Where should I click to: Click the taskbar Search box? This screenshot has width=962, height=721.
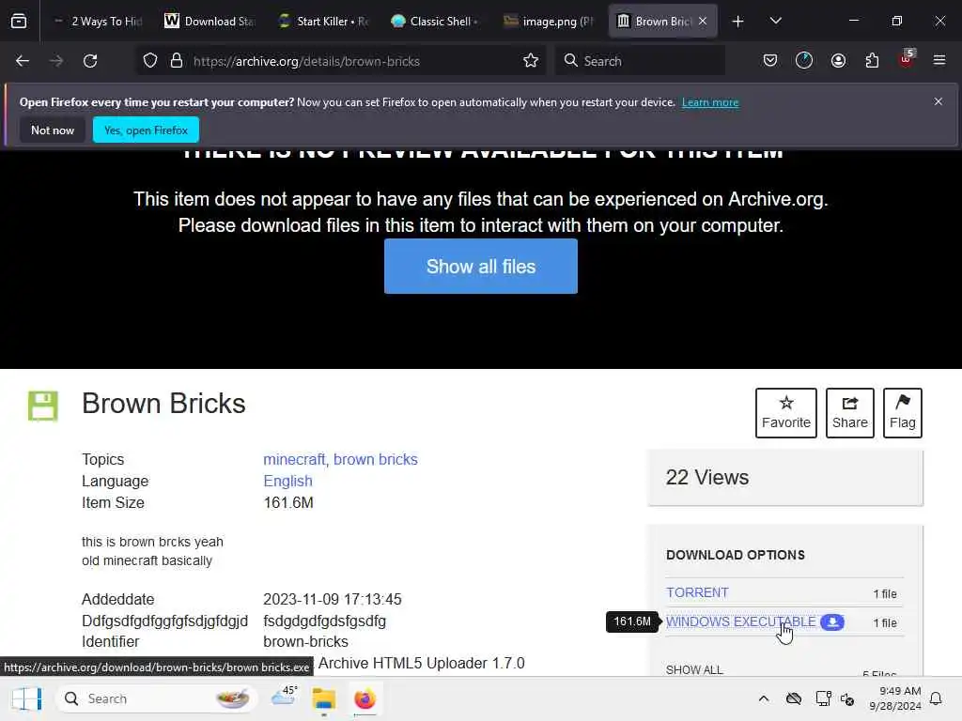tap(157, 698)
